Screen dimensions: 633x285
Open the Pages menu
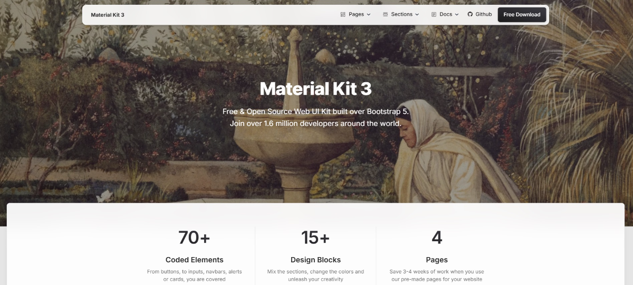tap(356, 15)
